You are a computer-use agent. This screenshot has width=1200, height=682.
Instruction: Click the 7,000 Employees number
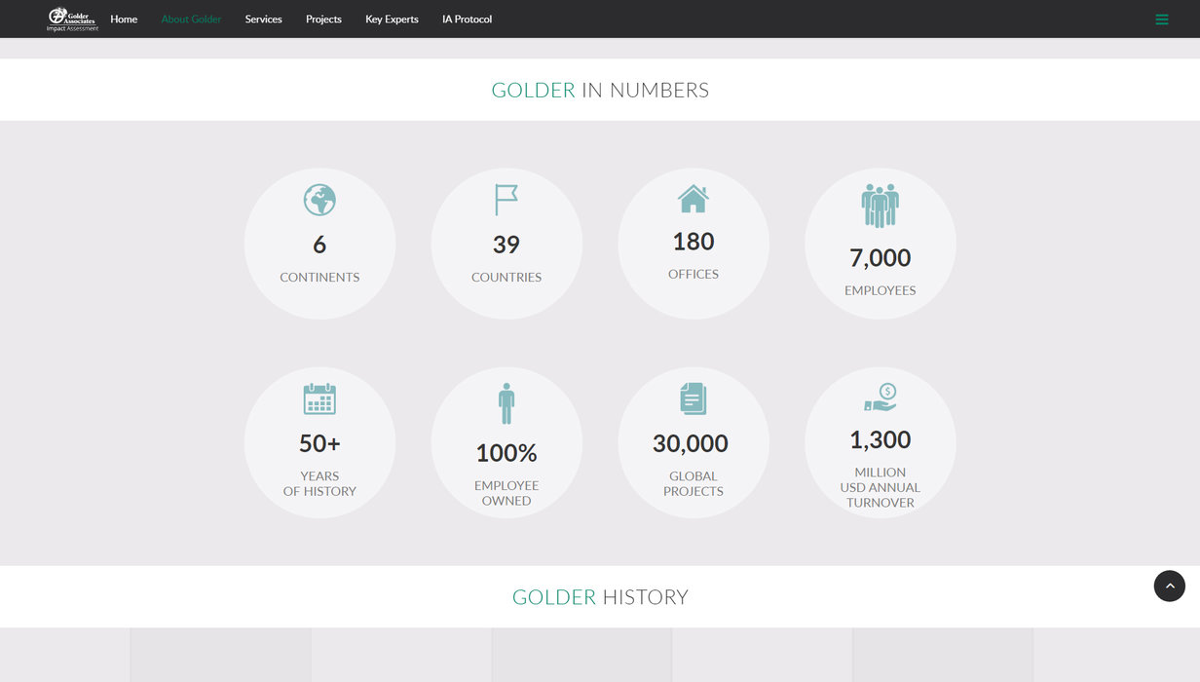(x=880, y=258)
